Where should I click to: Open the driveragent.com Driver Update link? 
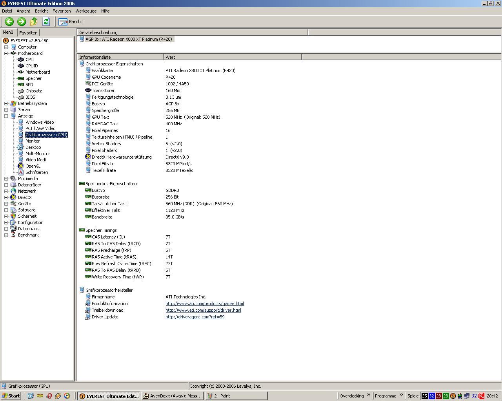195,317
